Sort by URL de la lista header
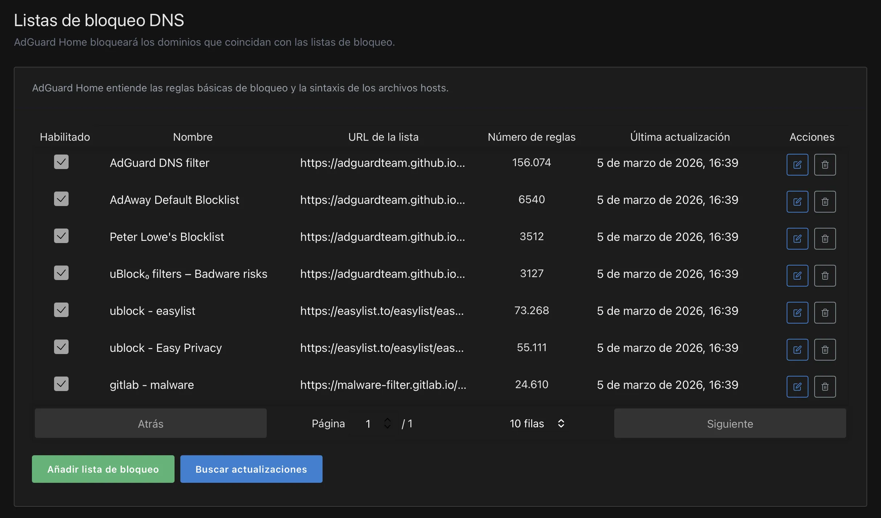 [383, 137]
